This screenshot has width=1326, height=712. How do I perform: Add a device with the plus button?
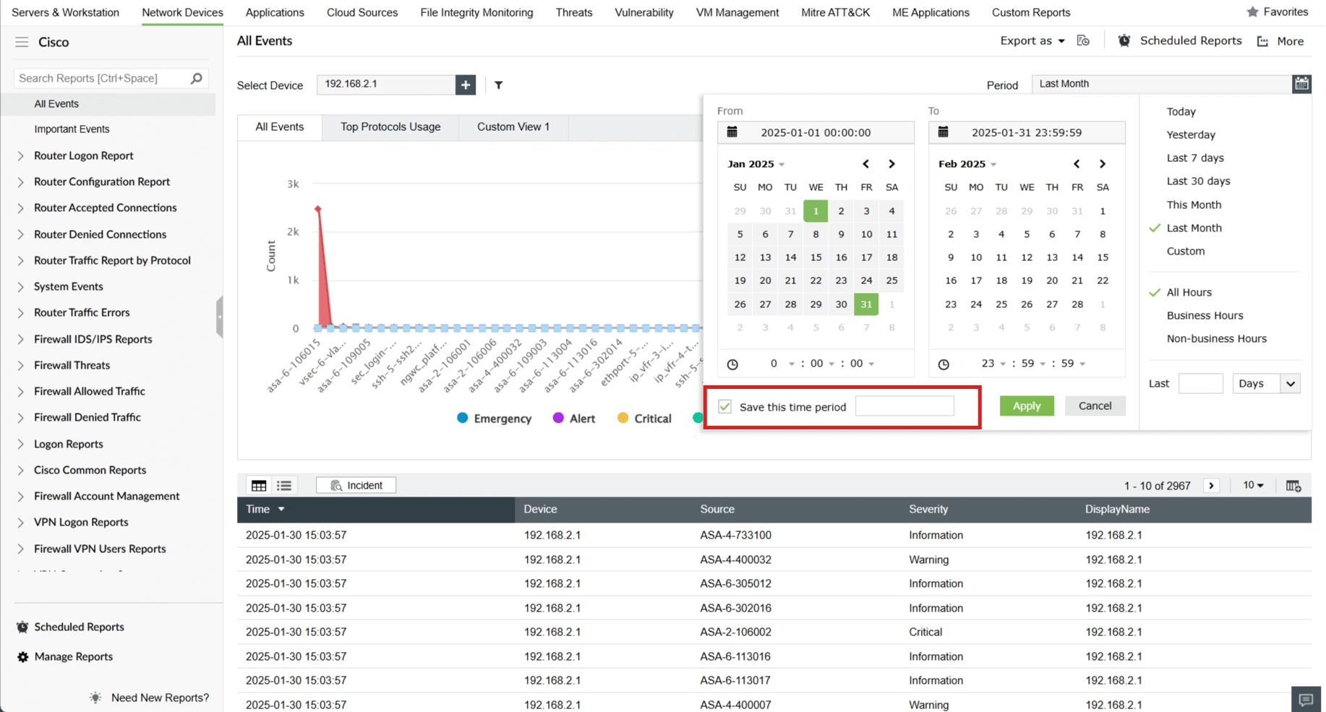466,85
